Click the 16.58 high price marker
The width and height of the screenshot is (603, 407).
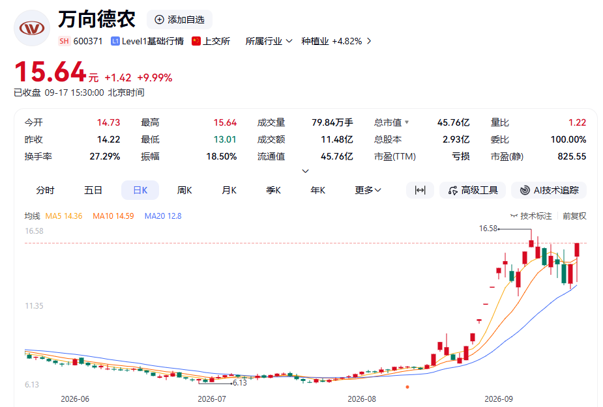(x=488, y=229)
